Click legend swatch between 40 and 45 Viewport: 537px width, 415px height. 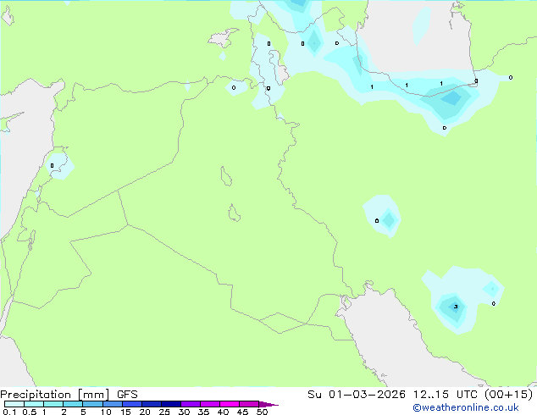230,404
